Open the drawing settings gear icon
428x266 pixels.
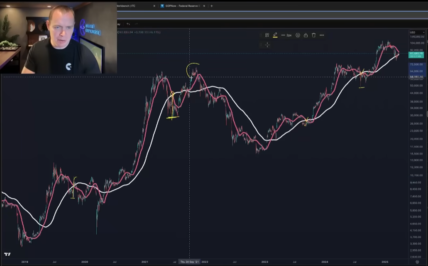[x=298, y=35]
